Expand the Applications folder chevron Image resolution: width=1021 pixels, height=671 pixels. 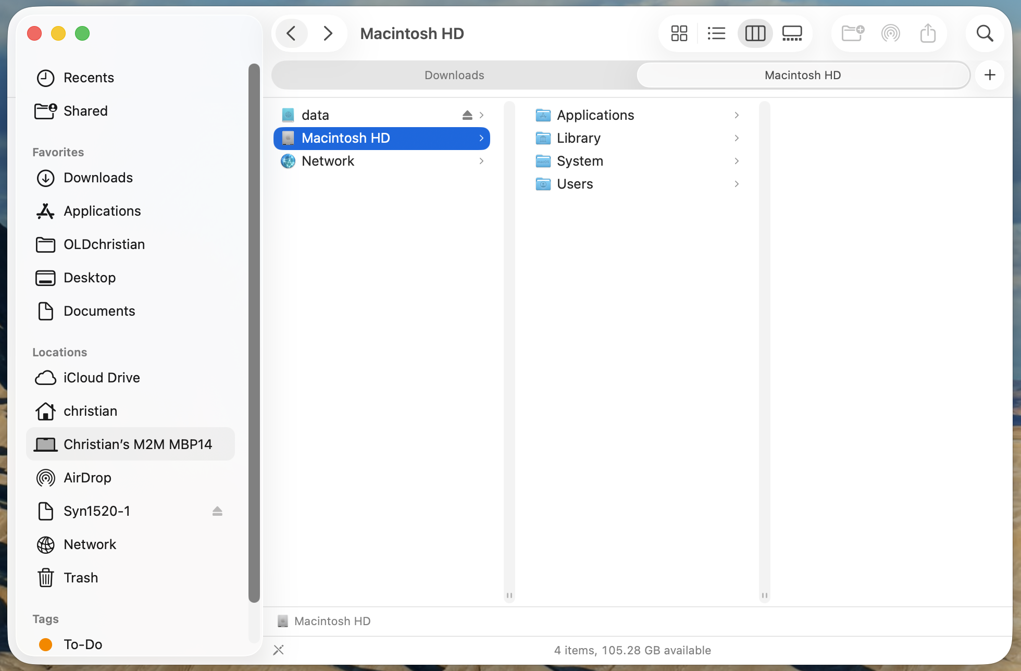pyautogui.click(x=737, y=115)
